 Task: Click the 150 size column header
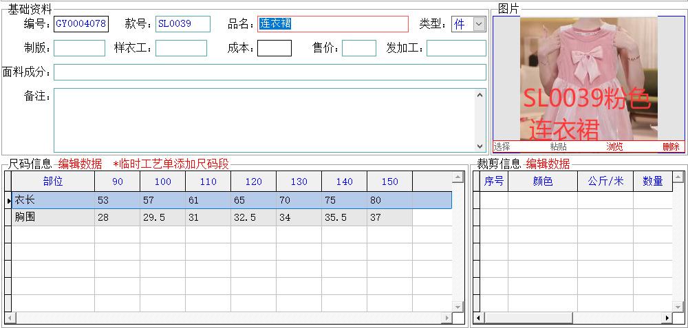click(x=389, y=182)
